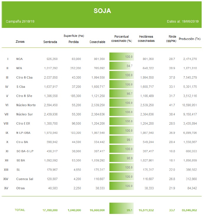Screen dimensions: 204x216
Task: Select the Zonas column header
Action: coord(20,42)
